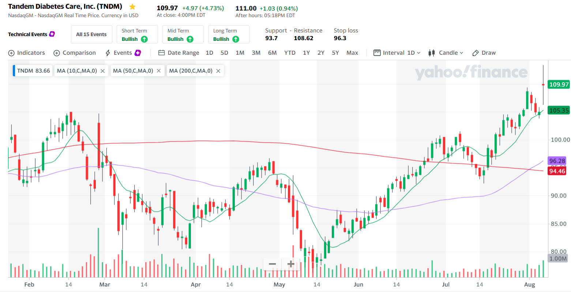Open Long Term Bullish event card
The width and height of the screenshot is (571, 292).
tap(229, 35)
